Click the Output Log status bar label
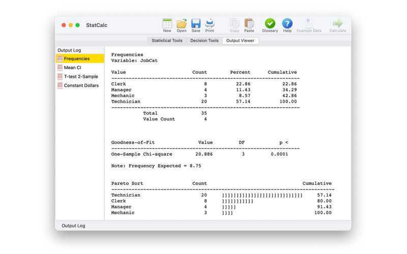This screenshot has height=254, width=407. tap(73, 226)
